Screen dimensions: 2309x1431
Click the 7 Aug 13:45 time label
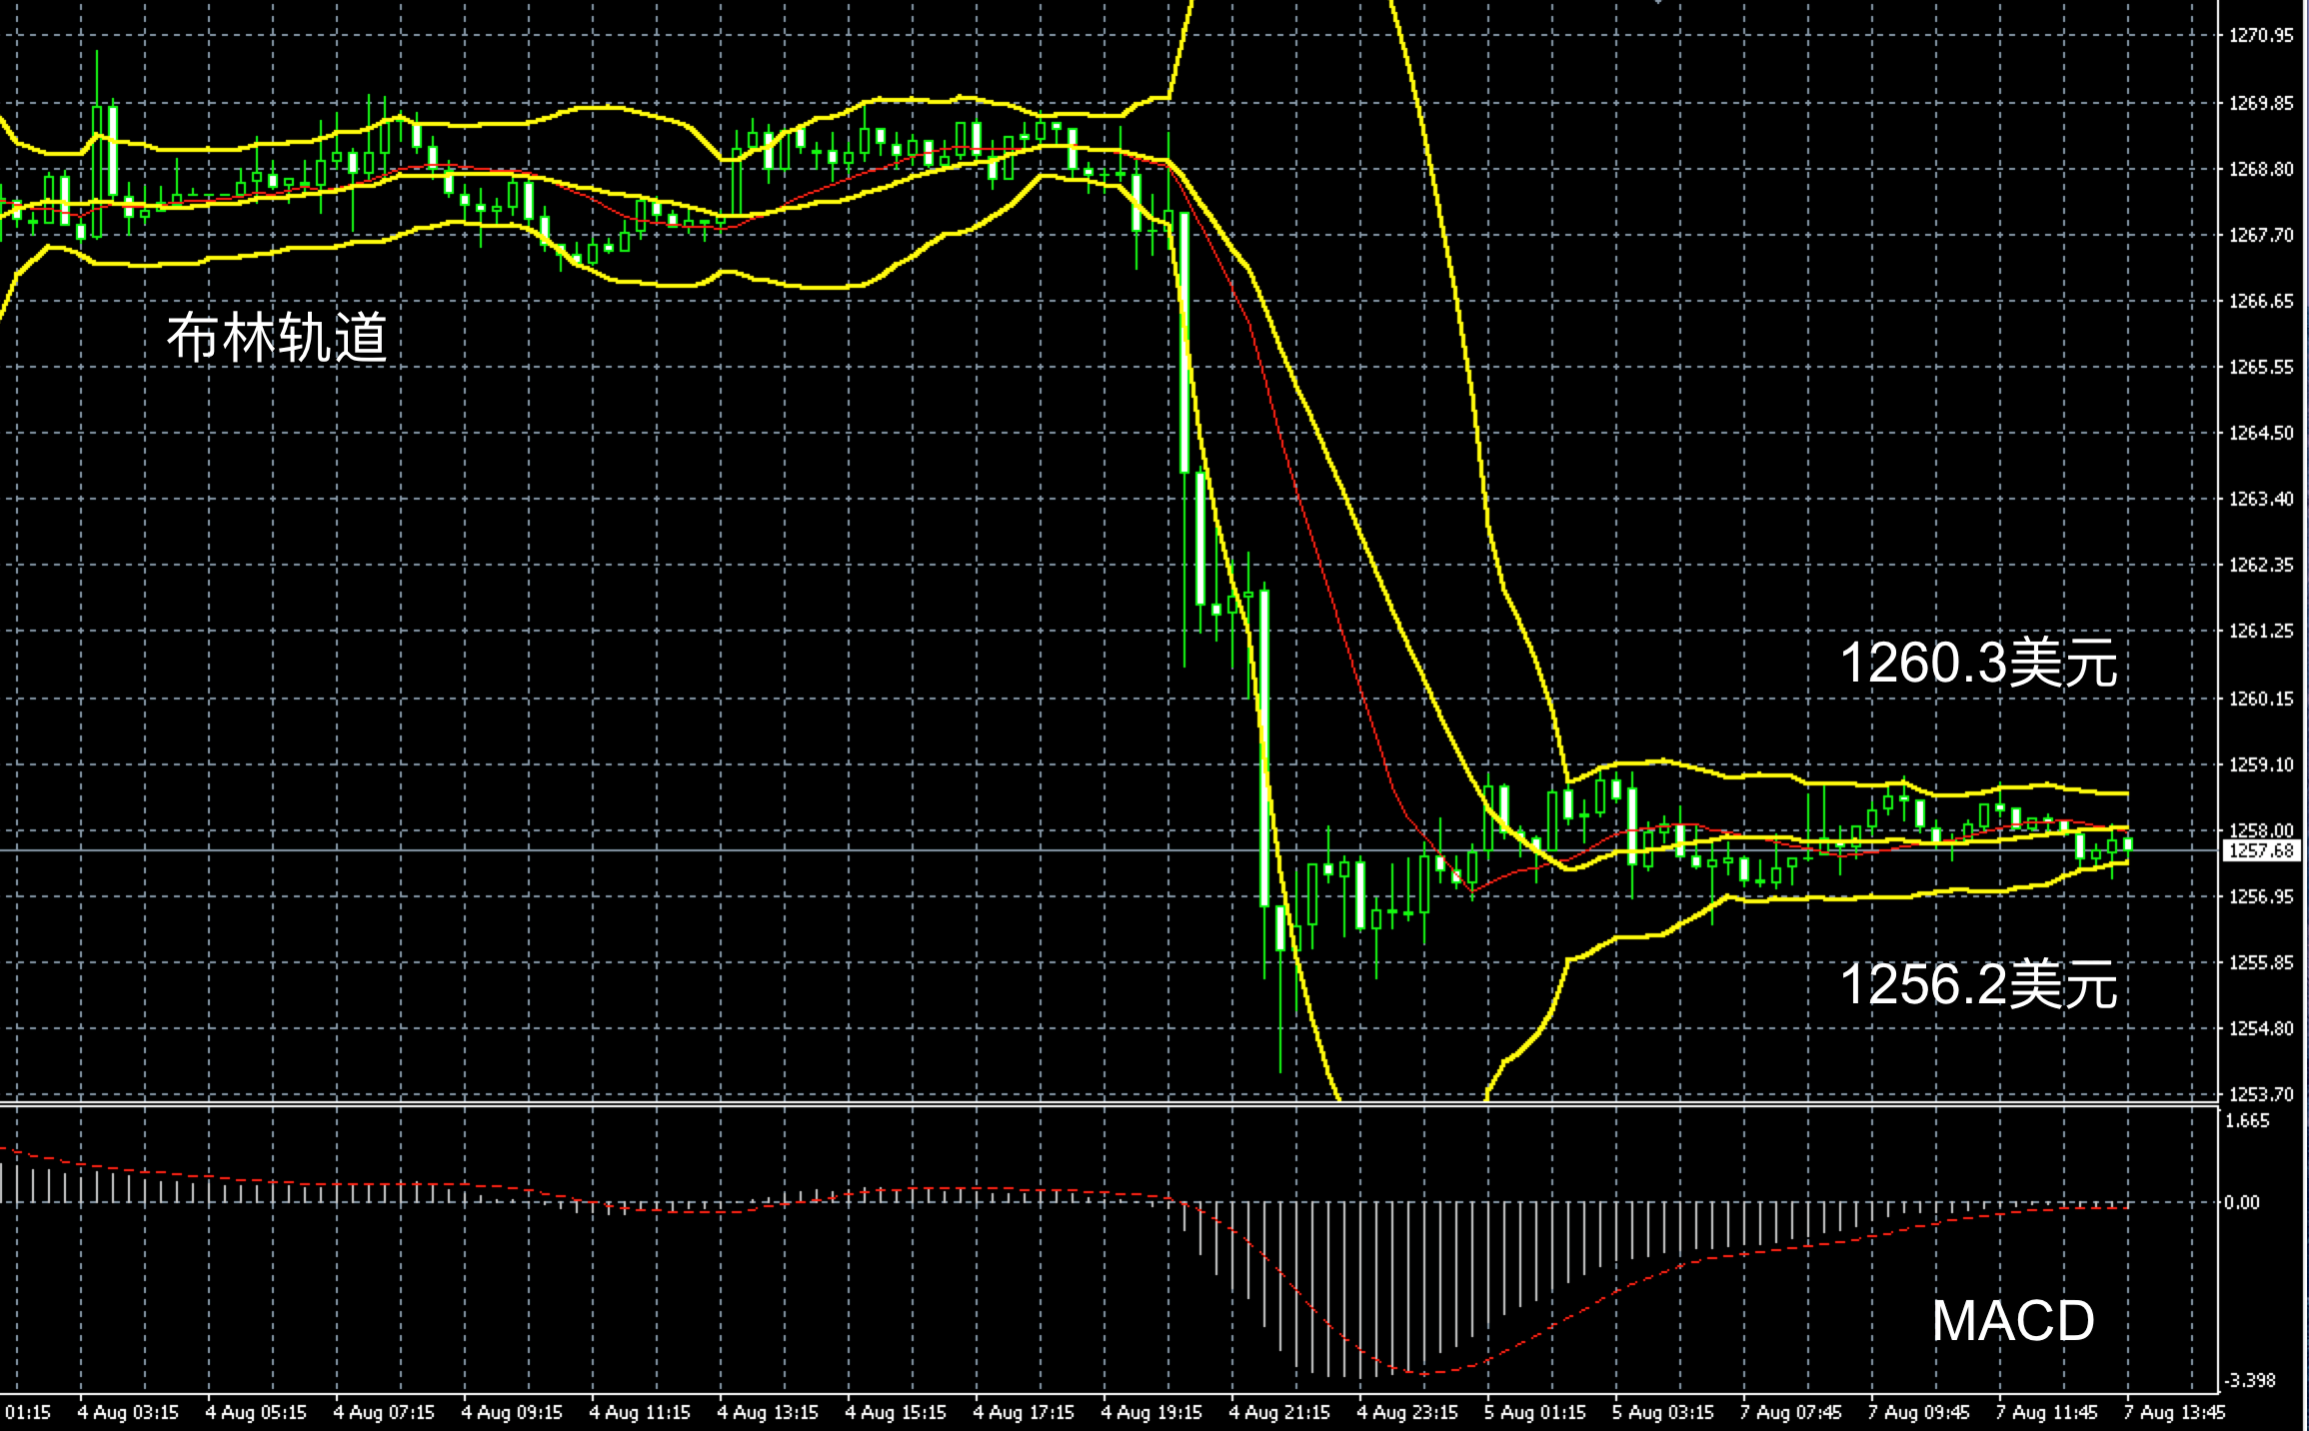pyautogui.click(x=2174, y=1412)
